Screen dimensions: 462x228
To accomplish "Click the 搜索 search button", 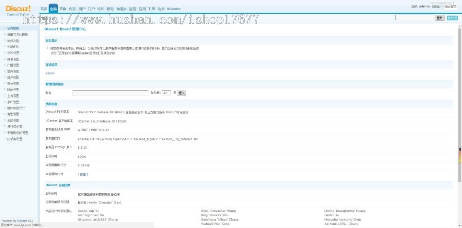I will click(440, 18).
